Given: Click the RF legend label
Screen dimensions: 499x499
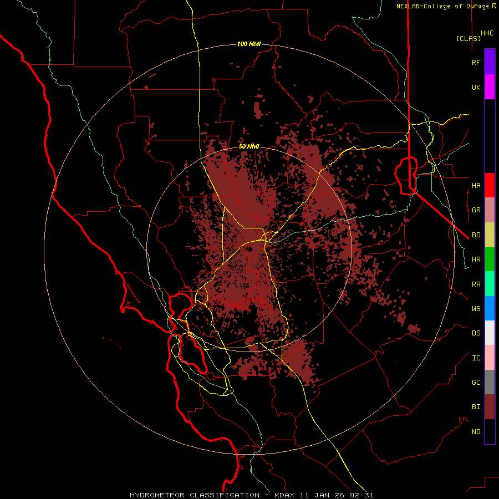Looking at the screenshot, I should tap(476, 62).
